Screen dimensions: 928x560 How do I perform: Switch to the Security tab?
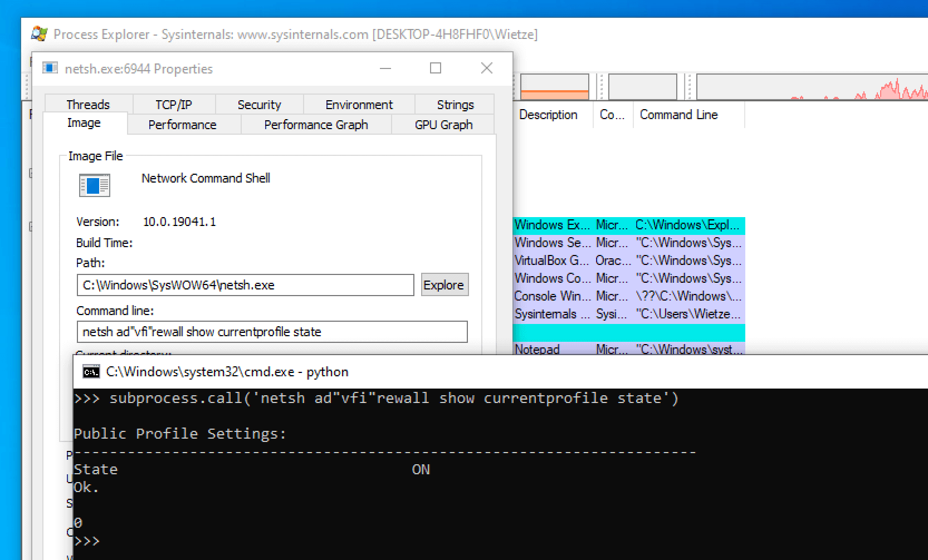[x=259, y=105]
